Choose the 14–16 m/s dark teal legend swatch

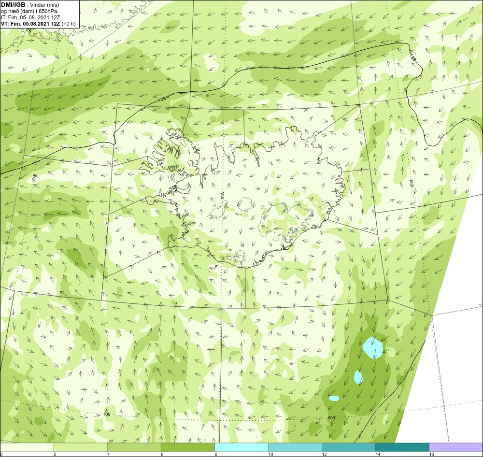402,447
